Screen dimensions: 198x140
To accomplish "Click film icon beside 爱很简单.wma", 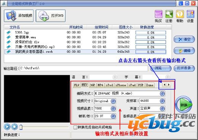I will pos(8,37).
